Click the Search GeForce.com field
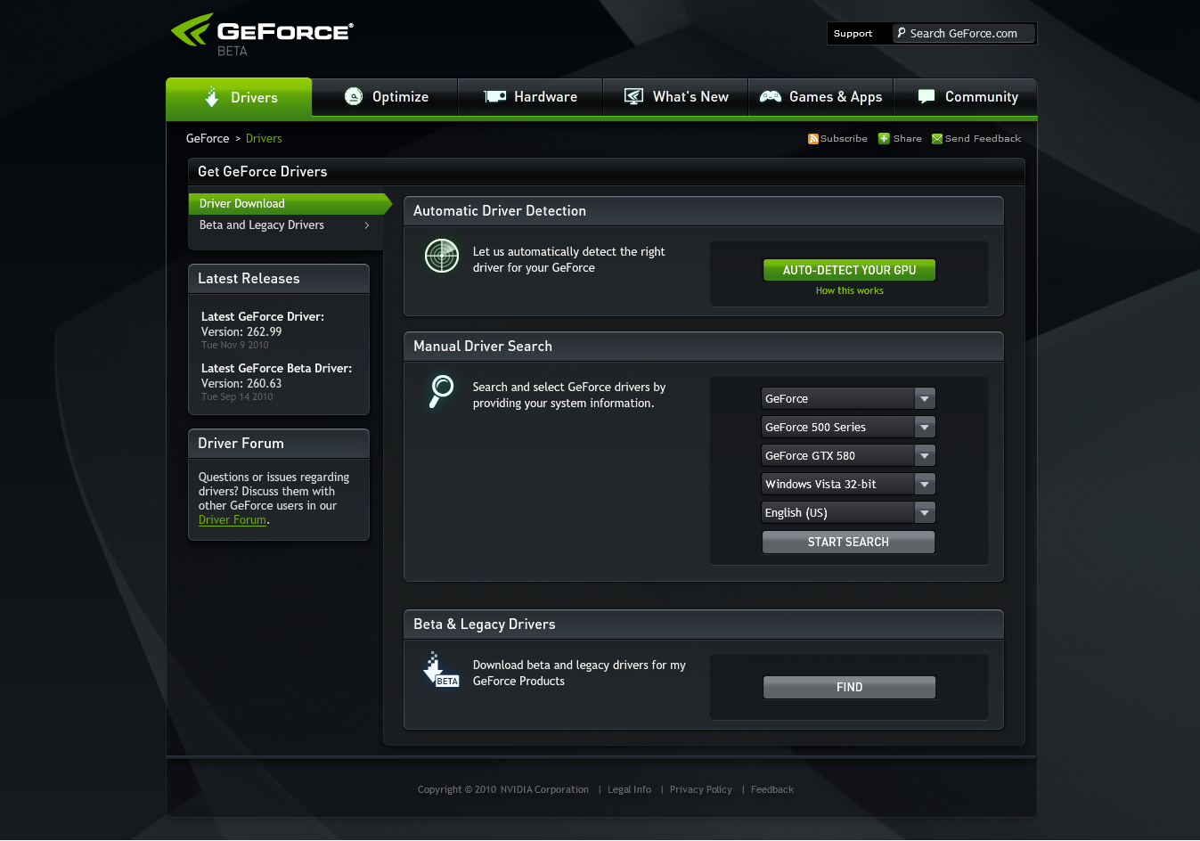 [965, 34]
